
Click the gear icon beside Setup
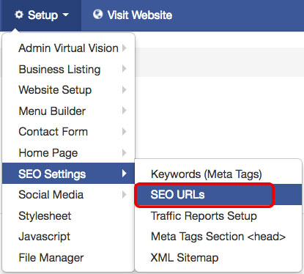pos(19,15)
